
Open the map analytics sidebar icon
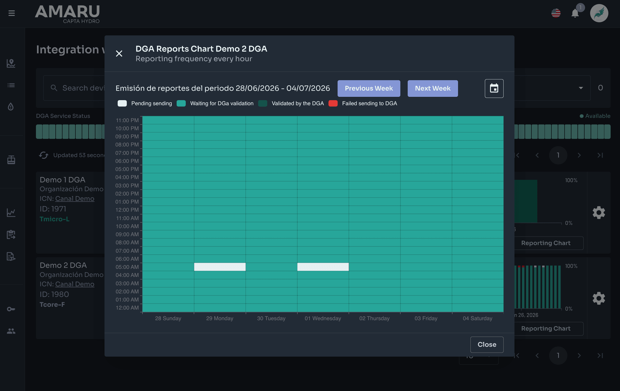[x=11, y=63]
